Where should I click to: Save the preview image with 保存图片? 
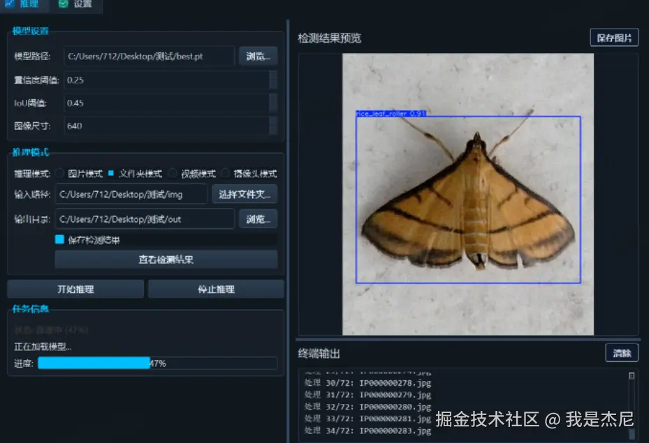[x=616, y=37]
